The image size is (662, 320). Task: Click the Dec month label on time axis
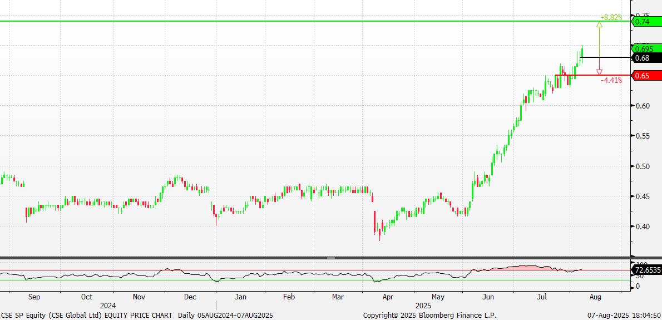tap(190, 297)
